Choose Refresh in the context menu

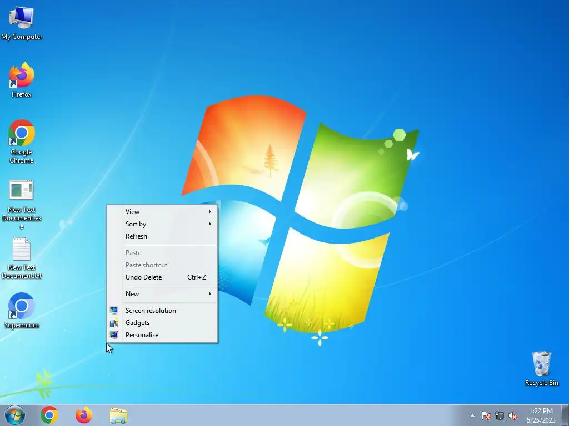coord(162,236)
